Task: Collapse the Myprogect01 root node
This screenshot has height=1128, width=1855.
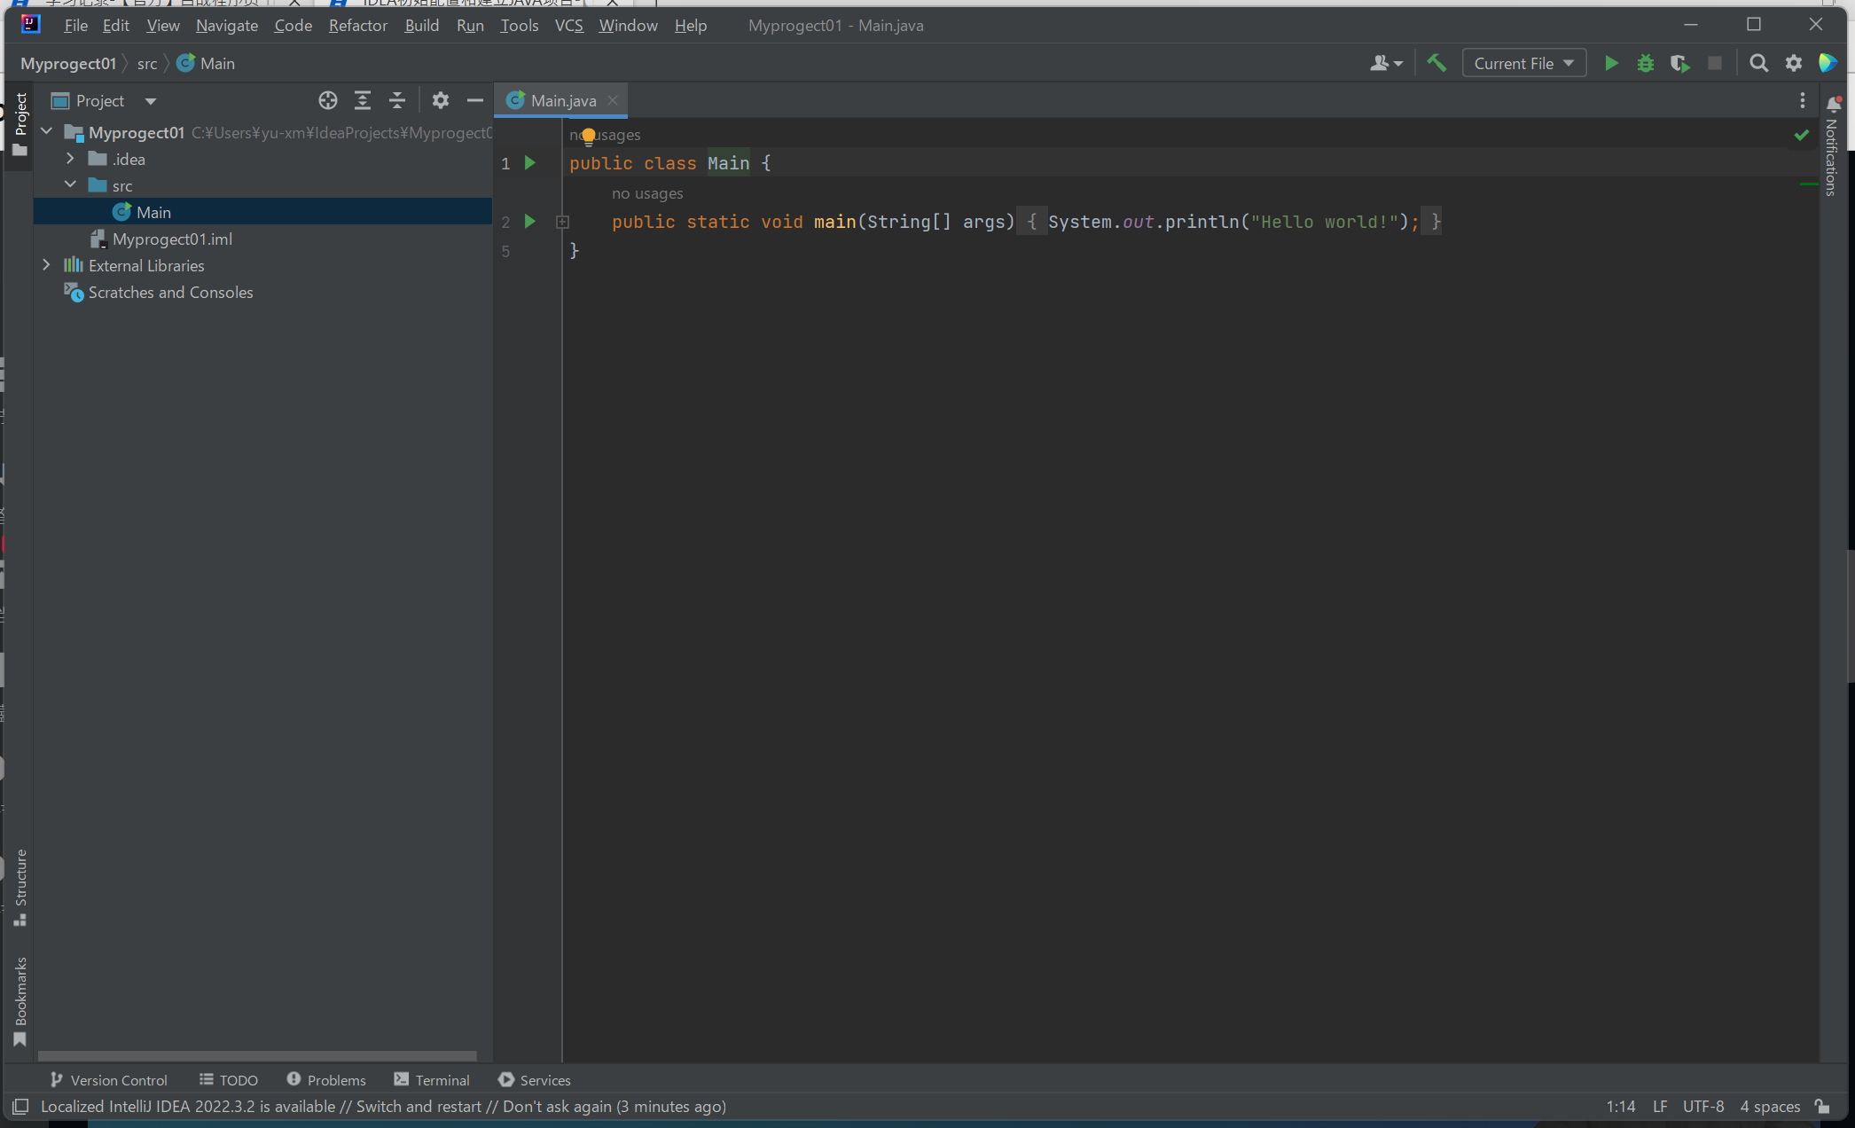Action: click(47, 132)
